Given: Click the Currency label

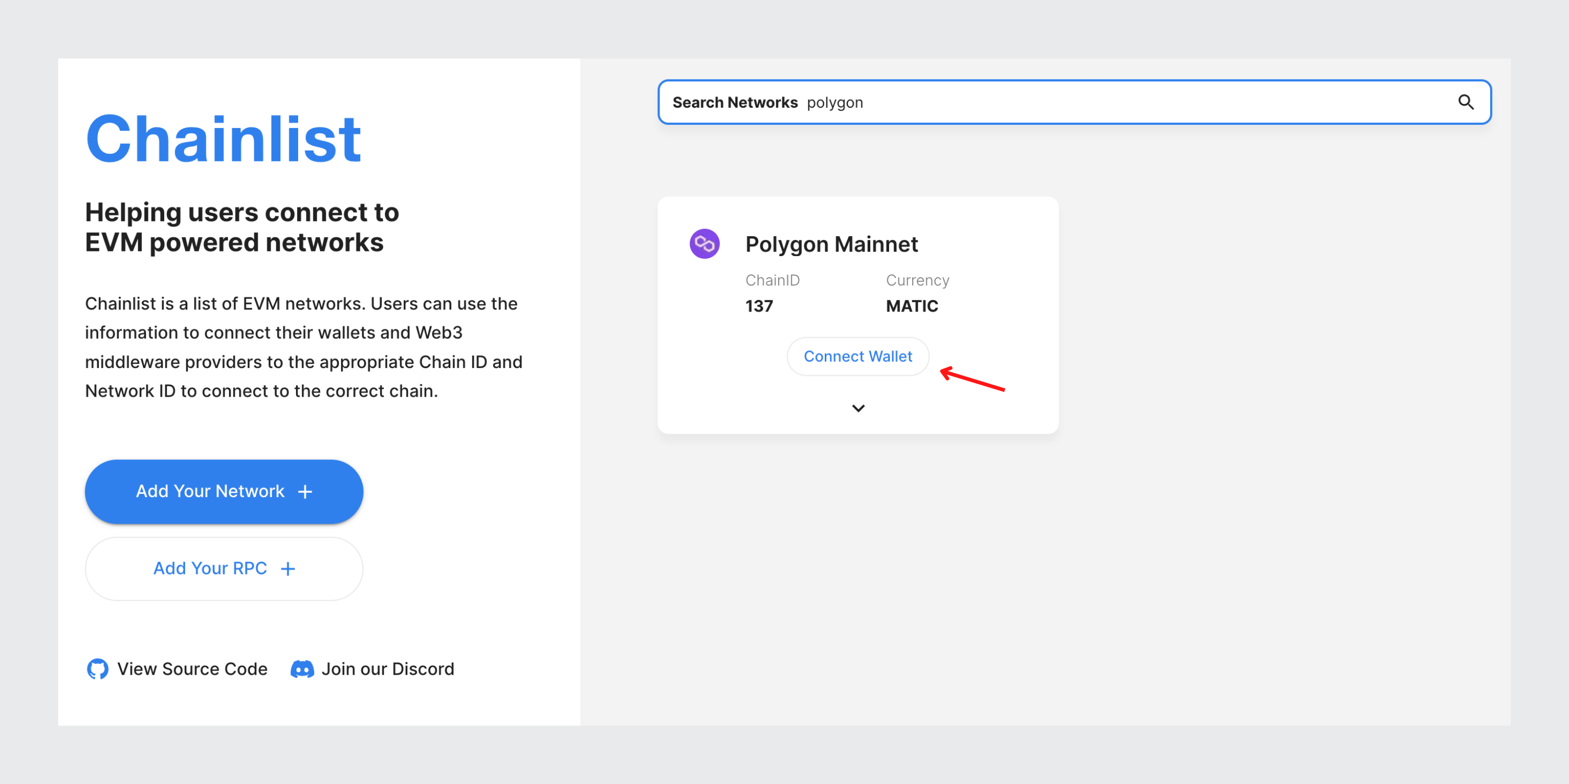Looking at the screenshot, I should (917, 281).
